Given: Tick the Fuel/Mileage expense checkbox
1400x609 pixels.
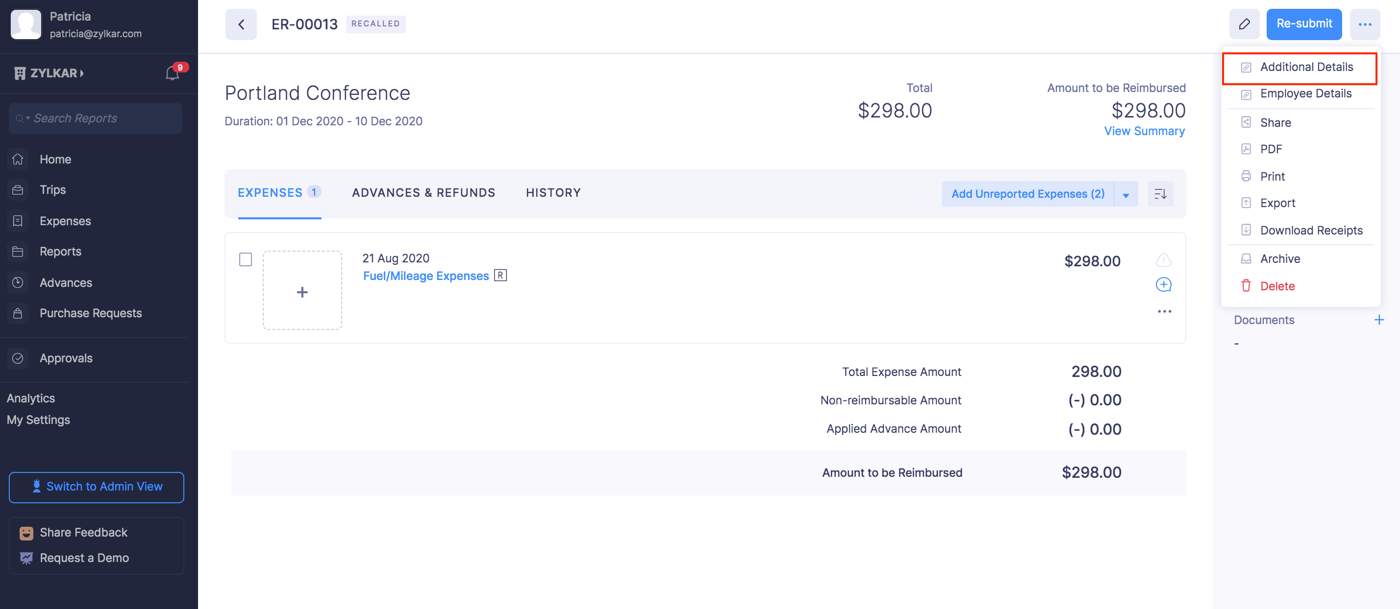Looking at the screenshot, I should click(246, 259).
